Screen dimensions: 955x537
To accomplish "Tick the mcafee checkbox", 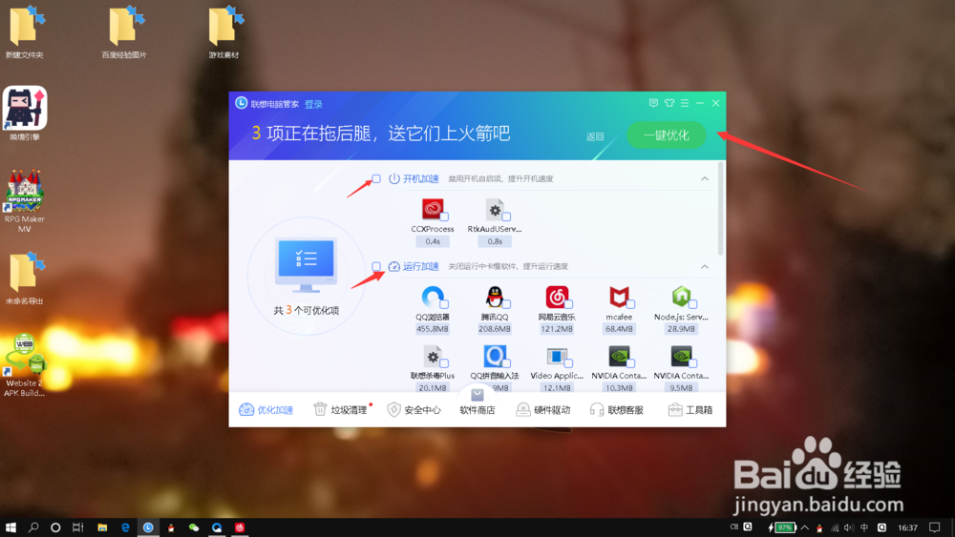I will pyautogui.click(x=631, y=304).
